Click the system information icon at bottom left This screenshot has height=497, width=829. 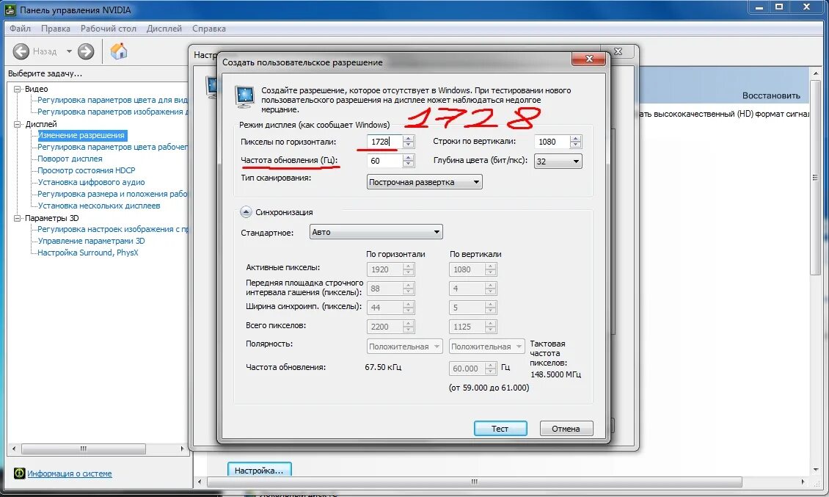pyautogui.click(x=19, y=474)
